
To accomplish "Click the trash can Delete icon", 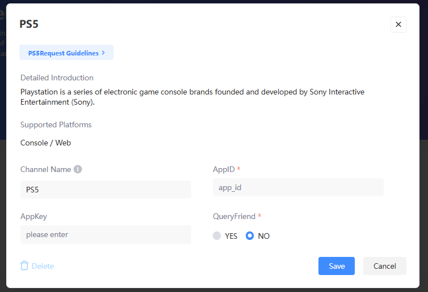I will tap(24, 265).
